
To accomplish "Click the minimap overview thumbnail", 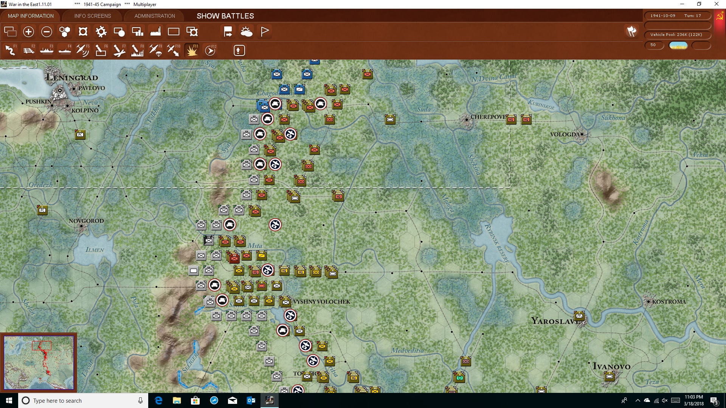I will tap(39, 362).
